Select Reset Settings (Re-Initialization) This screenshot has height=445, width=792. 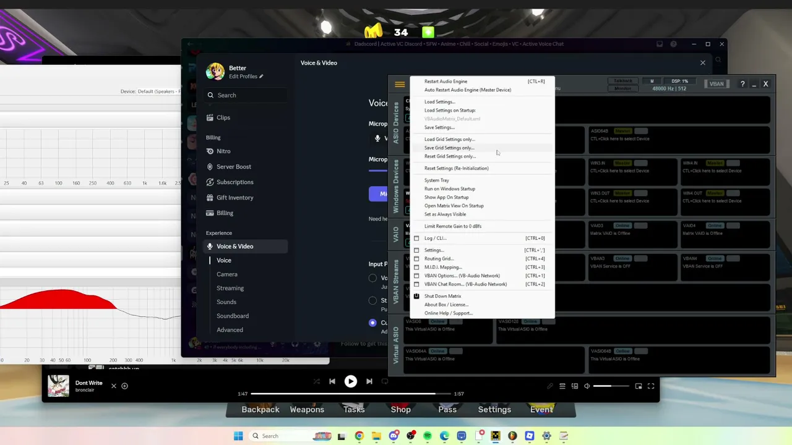click(457, 169)
